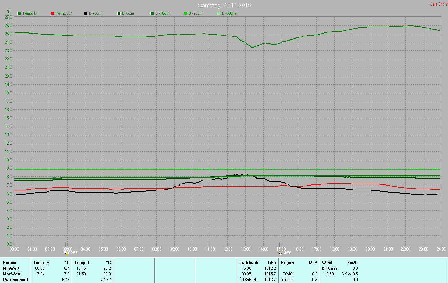Click the 'Durchschnitt' row label
The height and width of the screenshot is (283, 448).
click(x=15, y=280)
